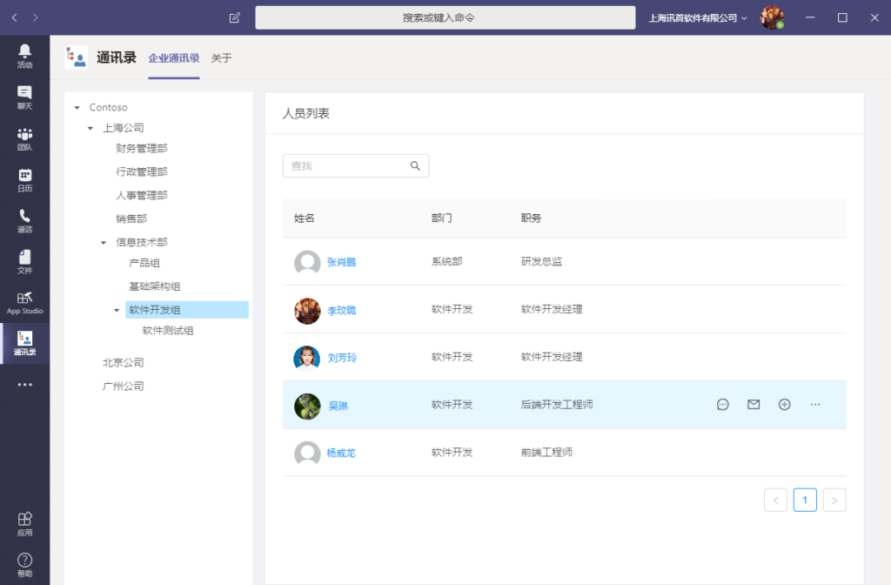Select 软件开发组 in the tree
Image resolution: width=891 pixels, height=585 pixels.
[187, 310]
